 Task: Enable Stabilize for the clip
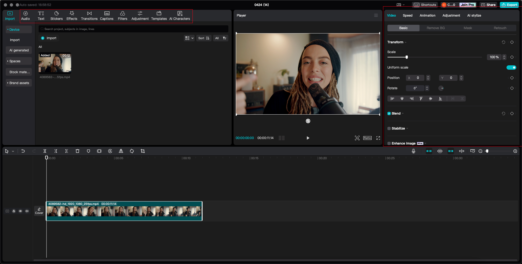pos(389,128)
